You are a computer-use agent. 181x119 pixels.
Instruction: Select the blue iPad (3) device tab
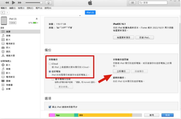click(x=90, y=13)
